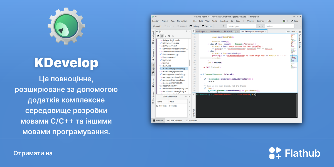Select linkpreviewer.h in the project tree
The height and width of the screenshot is (167, 334).
[169, 57]
